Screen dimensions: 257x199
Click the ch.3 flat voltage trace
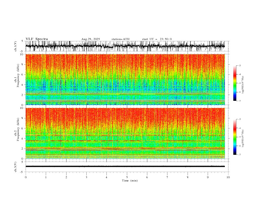click(125, 166)
